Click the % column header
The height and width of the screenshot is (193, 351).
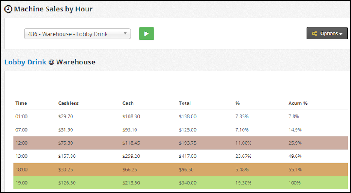tap(237, 103)
